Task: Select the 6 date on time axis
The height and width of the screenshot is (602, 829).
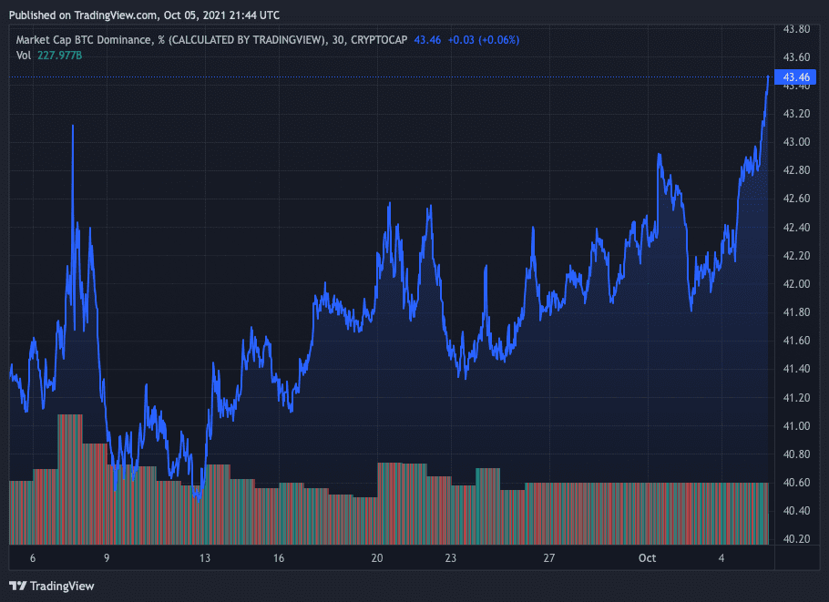Action: tap(33, 558)
